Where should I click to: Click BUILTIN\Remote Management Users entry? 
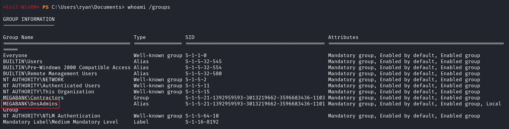(x=50, y=74)
